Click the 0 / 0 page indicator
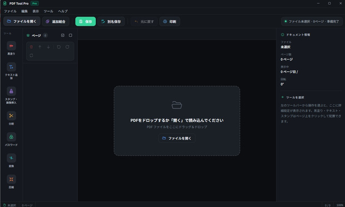The width and height of the screenshot is (345, 207). point(327,205)
